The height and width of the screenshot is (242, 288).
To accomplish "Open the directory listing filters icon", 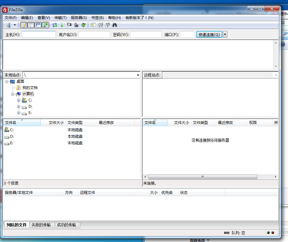I will pyautogui.click(x=93, y=25).
